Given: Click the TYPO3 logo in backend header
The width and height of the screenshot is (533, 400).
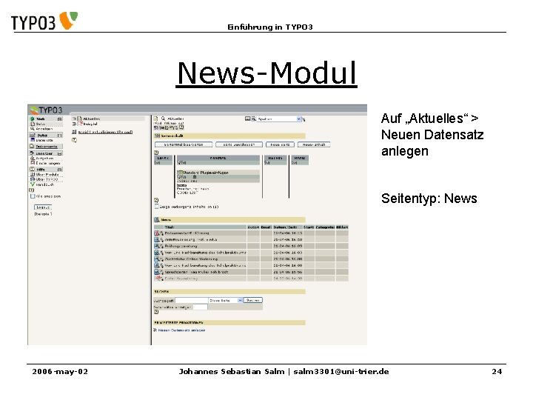Looking at the screenshot, I should pos(46,110).
